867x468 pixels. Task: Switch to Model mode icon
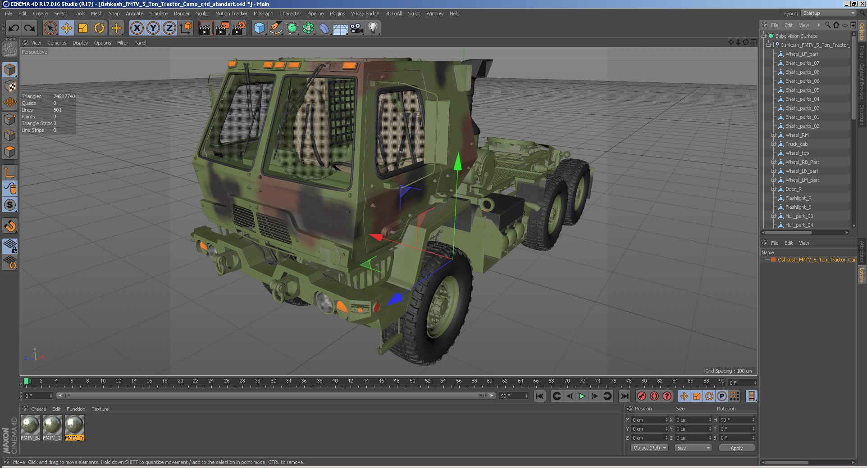click(10, 70)
